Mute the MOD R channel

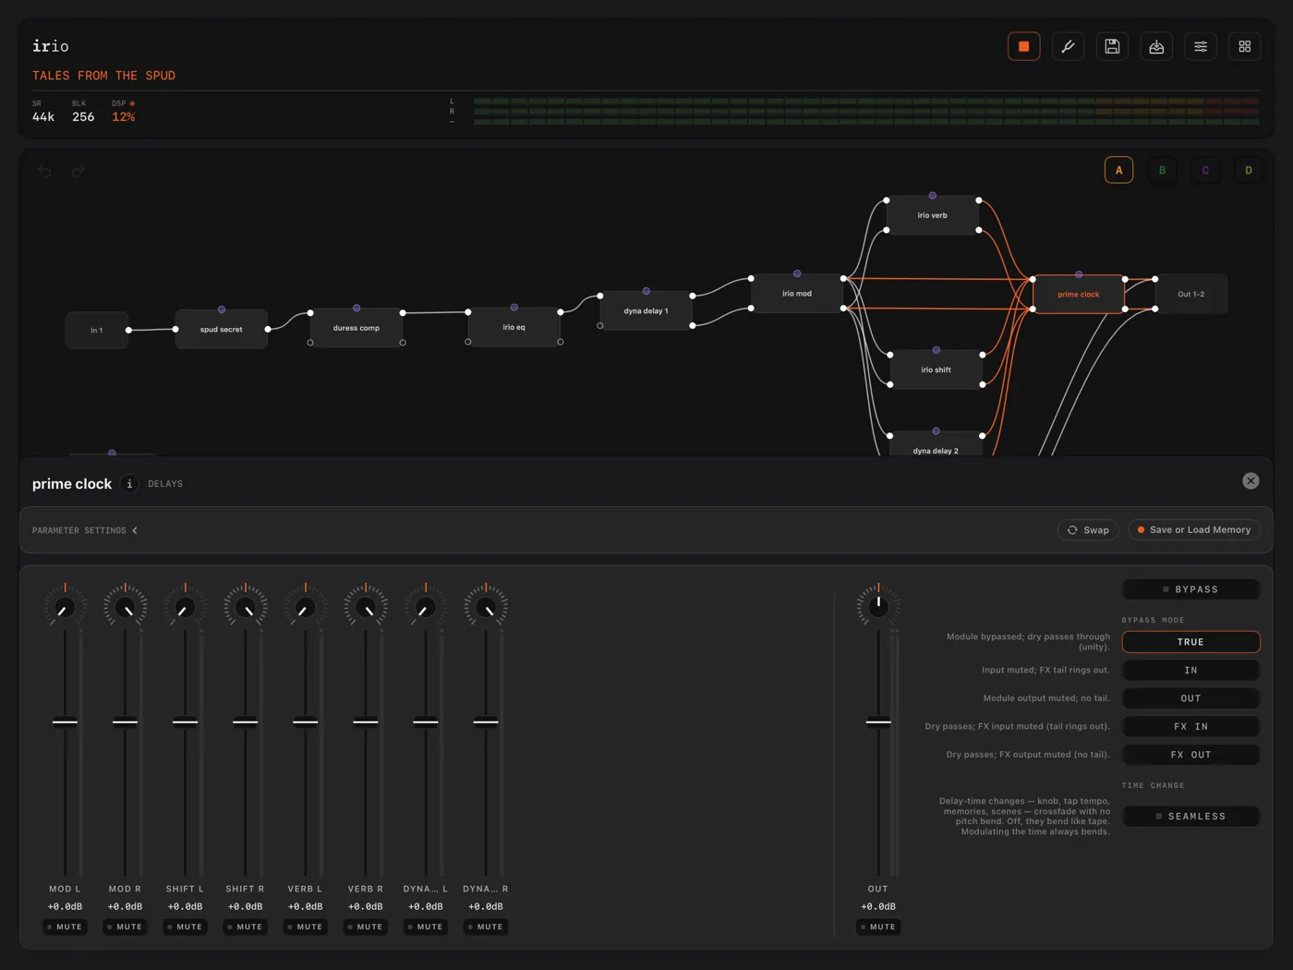126,927
